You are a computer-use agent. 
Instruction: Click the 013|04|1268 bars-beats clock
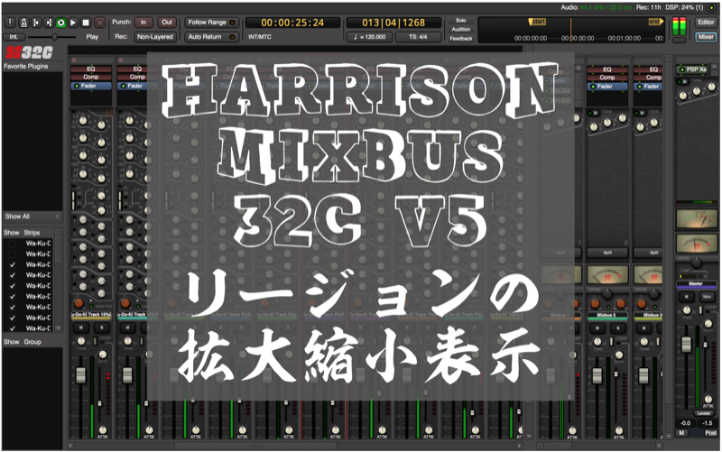click(x=393, y=23)
